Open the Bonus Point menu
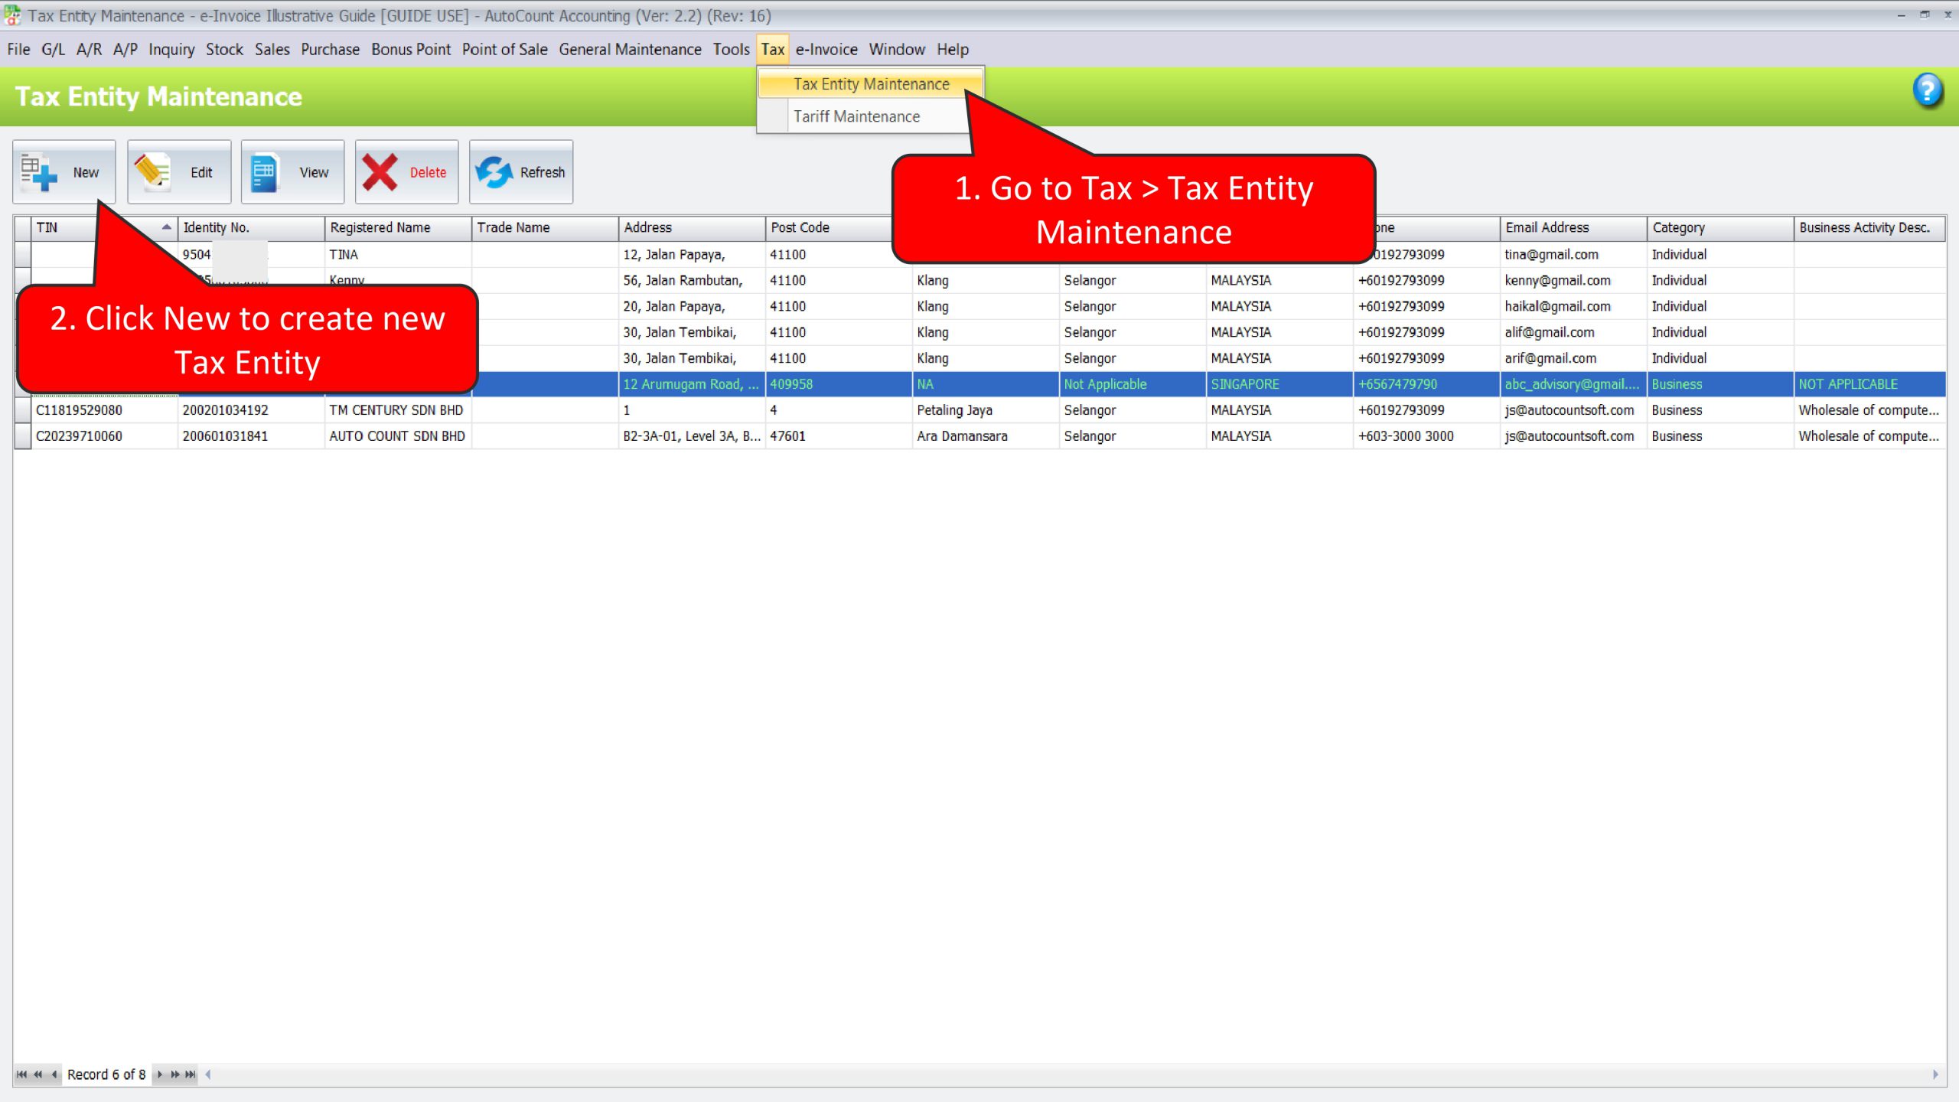The height and width of the screenshot is (1102, 1959). point(411,50)
